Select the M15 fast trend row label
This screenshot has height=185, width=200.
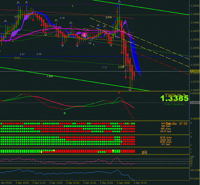(166, 131)
